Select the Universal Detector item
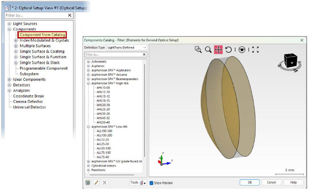Image resolution: width=309 pixels, height=190 pixels. [x=29, y=107]
